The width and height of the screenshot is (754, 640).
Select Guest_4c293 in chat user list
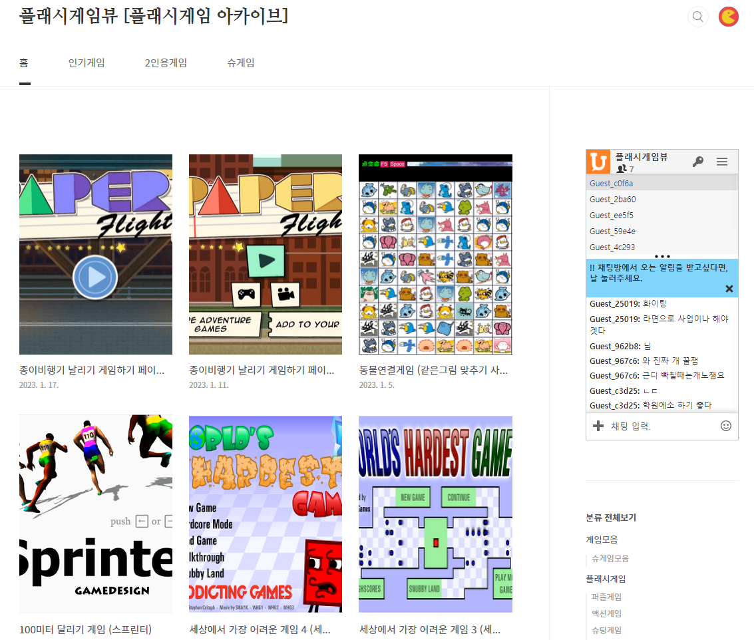(661, 247)
